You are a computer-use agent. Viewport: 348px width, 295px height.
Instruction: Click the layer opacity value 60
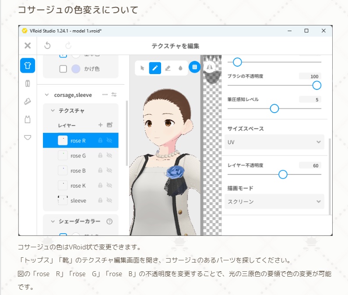point(310,165)
